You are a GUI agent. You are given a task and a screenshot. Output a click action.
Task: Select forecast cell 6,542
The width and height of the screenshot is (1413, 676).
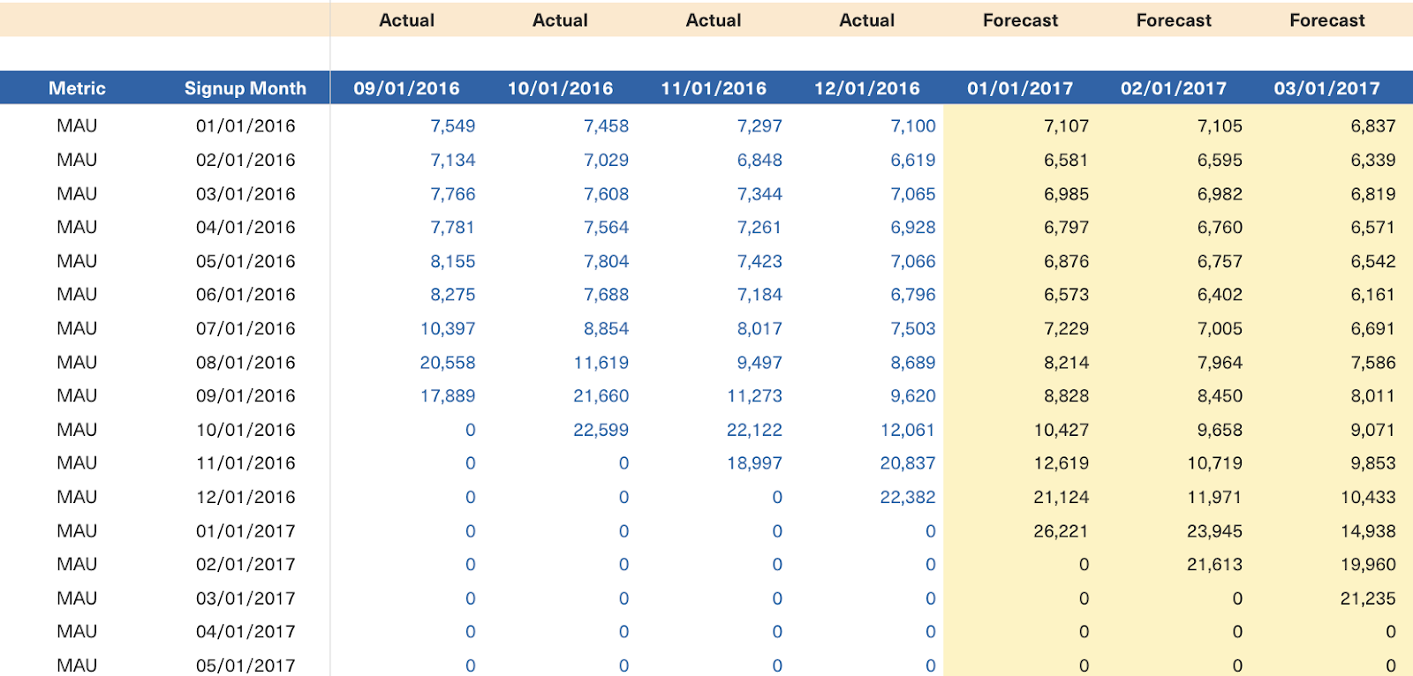click(x=1373, y=262)
